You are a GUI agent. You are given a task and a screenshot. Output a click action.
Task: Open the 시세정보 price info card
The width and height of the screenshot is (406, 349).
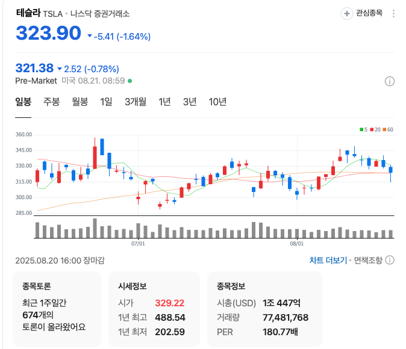coord(154,309)
